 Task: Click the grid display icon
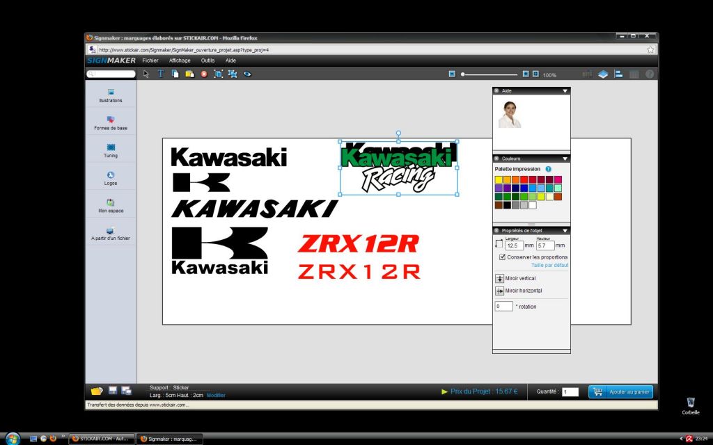pos(587,74)
